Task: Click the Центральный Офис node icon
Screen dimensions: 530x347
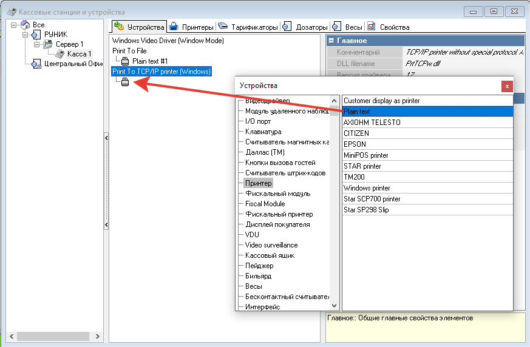Action: coord(36,64)
